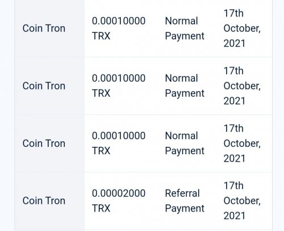Screen dimensions: 284x231
Task: Click October in the third row's date
Action: pos(242,143)
